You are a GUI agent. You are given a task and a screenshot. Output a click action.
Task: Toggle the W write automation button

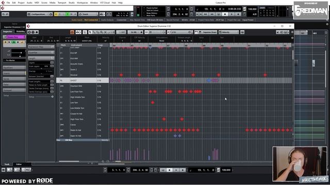(71, 14)
